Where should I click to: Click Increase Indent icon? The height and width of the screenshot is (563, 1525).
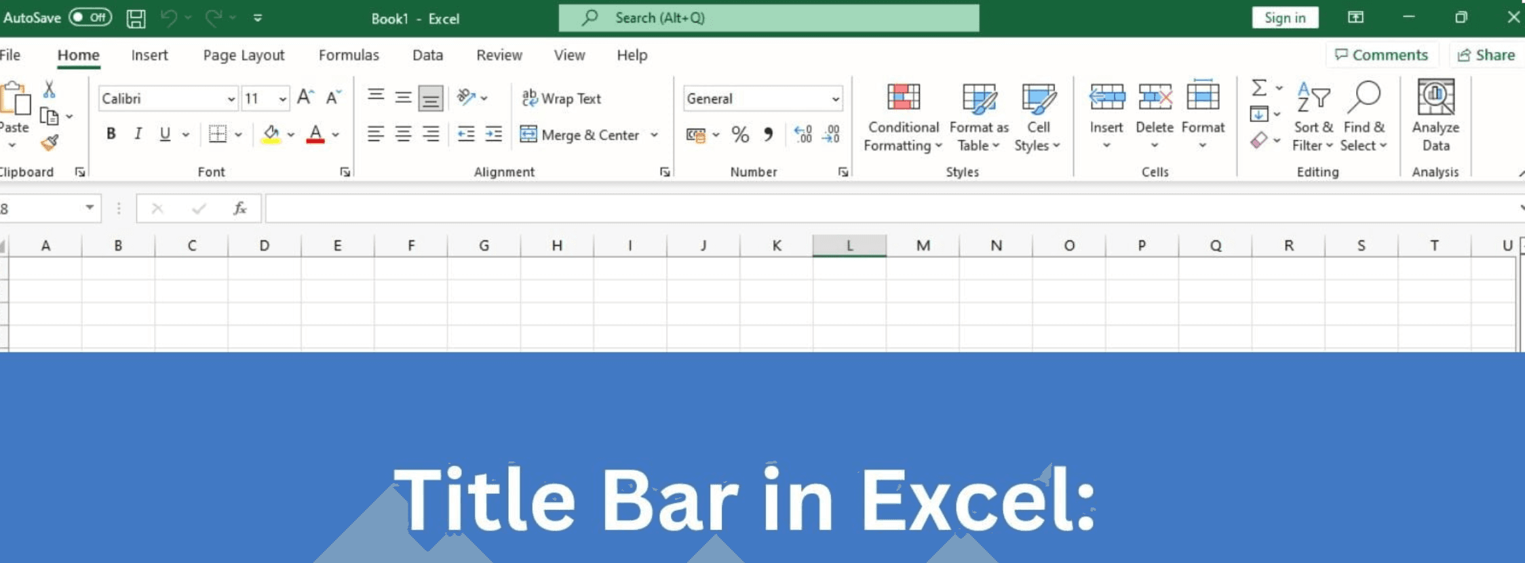(x=494, y=134)
